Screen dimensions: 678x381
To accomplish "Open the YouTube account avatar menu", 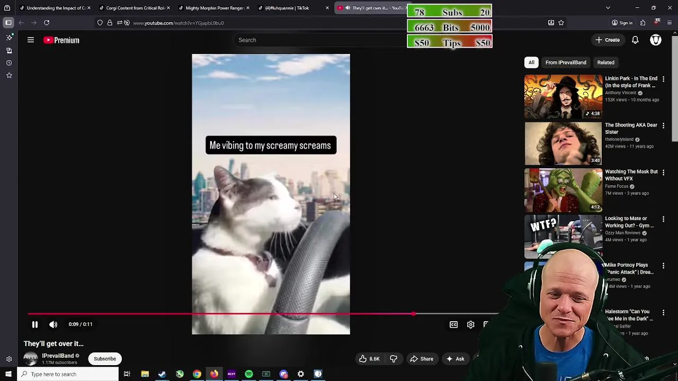I will (656, 40).
